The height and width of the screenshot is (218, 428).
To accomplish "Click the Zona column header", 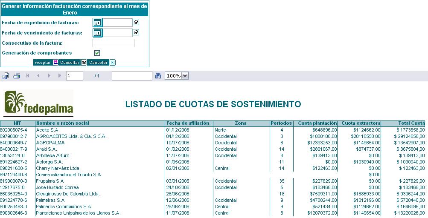I will coord(241,123).
